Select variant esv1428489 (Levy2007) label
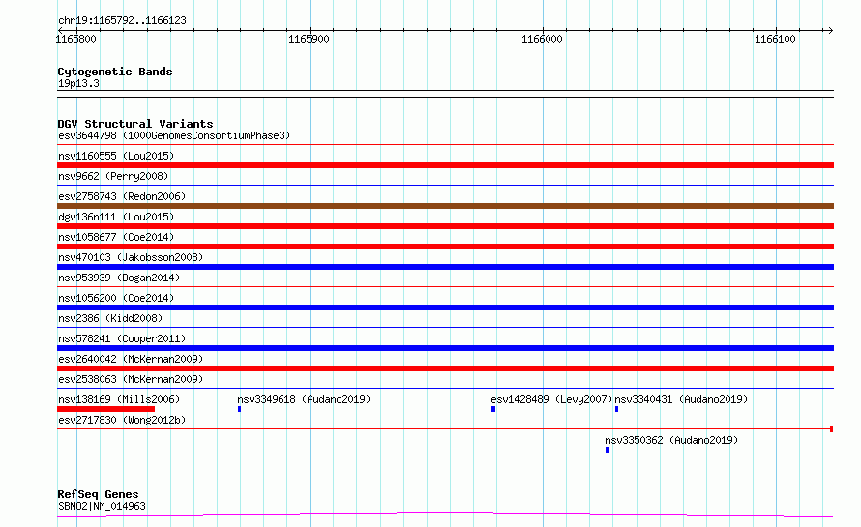The width and height of the screenshot is (861, 527). [551, 399]
